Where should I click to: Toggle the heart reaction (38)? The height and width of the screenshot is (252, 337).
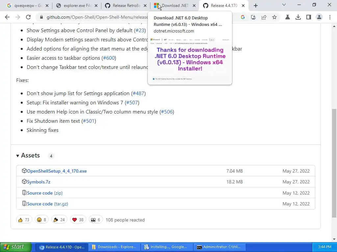coord(78,220)
